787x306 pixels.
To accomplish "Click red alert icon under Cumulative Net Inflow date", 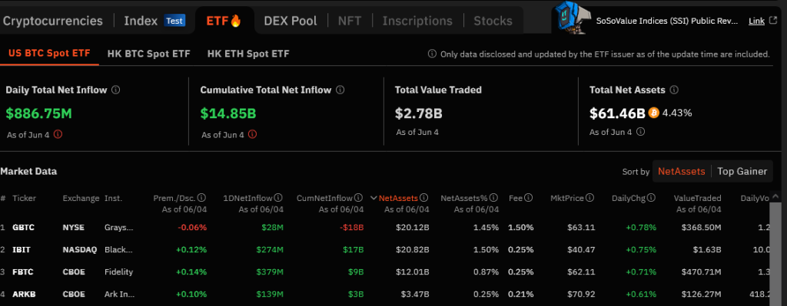I will point(252,134).
